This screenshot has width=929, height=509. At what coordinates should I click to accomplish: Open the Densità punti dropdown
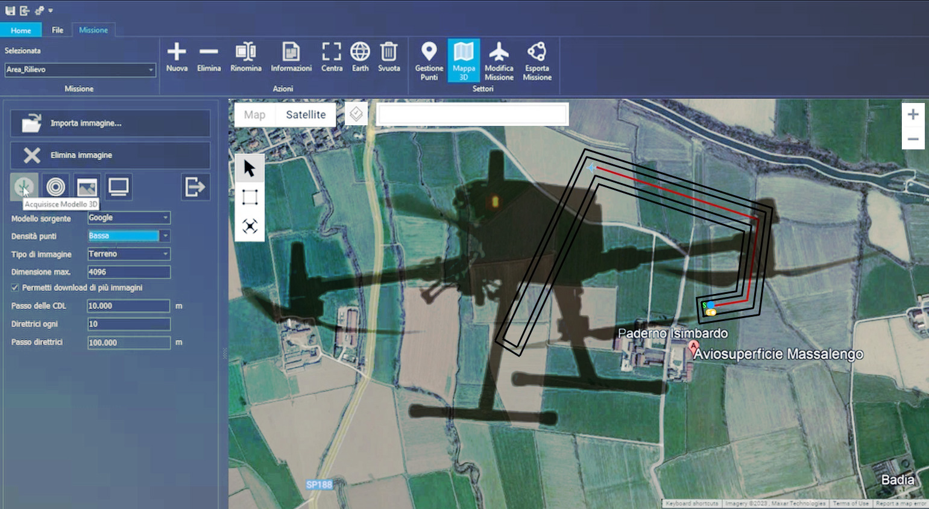pyautogui.click(x=165, y=236)
